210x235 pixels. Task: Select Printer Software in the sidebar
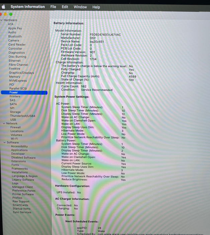(23, 194)
